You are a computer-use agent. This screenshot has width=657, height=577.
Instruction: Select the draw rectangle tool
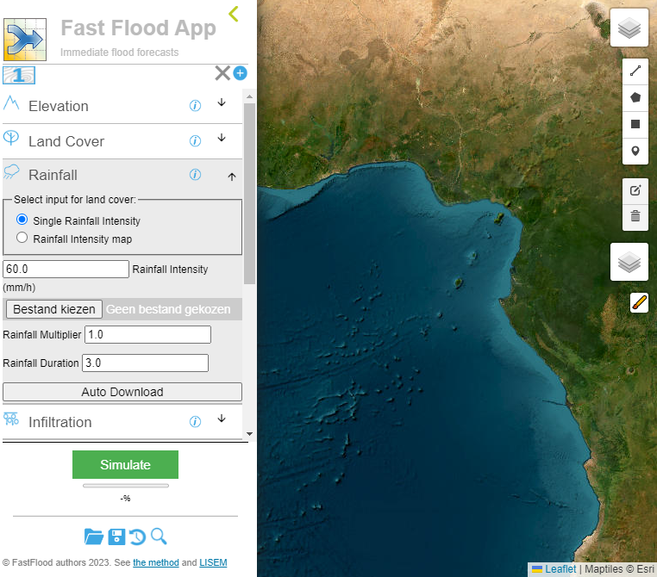click(x=635, y=124)
